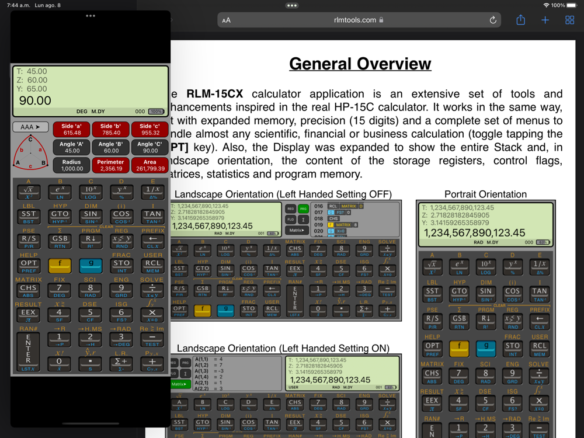Reload the rlmtools.com page
The width and height of the screenshot is (584, 438).
(x=493, y=20)
